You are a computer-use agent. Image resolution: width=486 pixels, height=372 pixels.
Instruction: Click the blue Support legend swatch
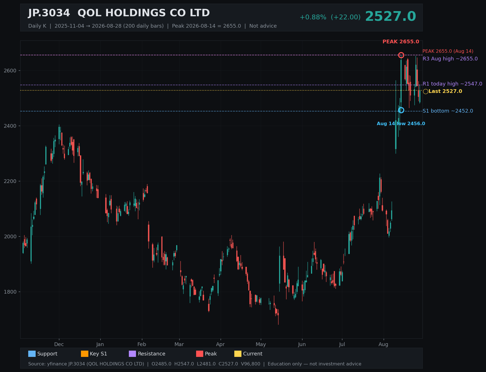32,354
